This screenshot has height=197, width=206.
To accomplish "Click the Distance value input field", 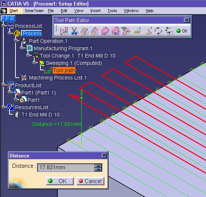I will 66,167.
